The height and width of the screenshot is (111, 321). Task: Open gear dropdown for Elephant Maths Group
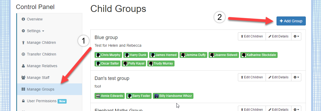pos(296,109)
